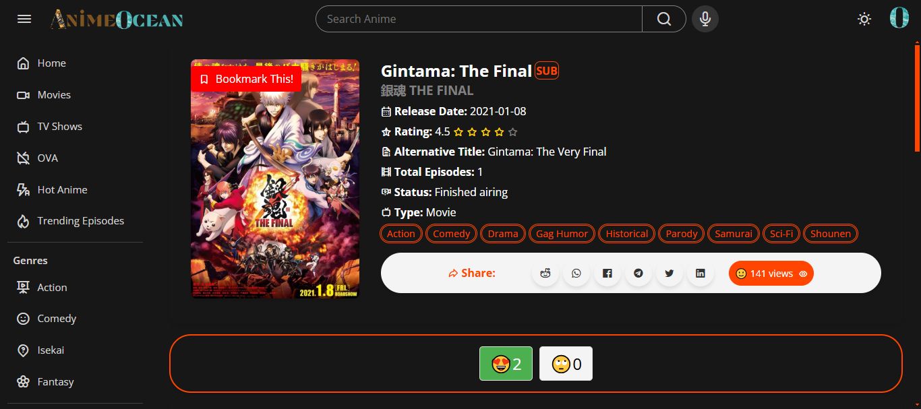Click the Gintama poster thumbnail
The height and width of the screenshot is (409, 921).
pos(275,179)
